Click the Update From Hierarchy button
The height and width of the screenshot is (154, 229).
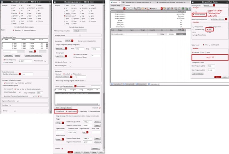click(33, 55)
